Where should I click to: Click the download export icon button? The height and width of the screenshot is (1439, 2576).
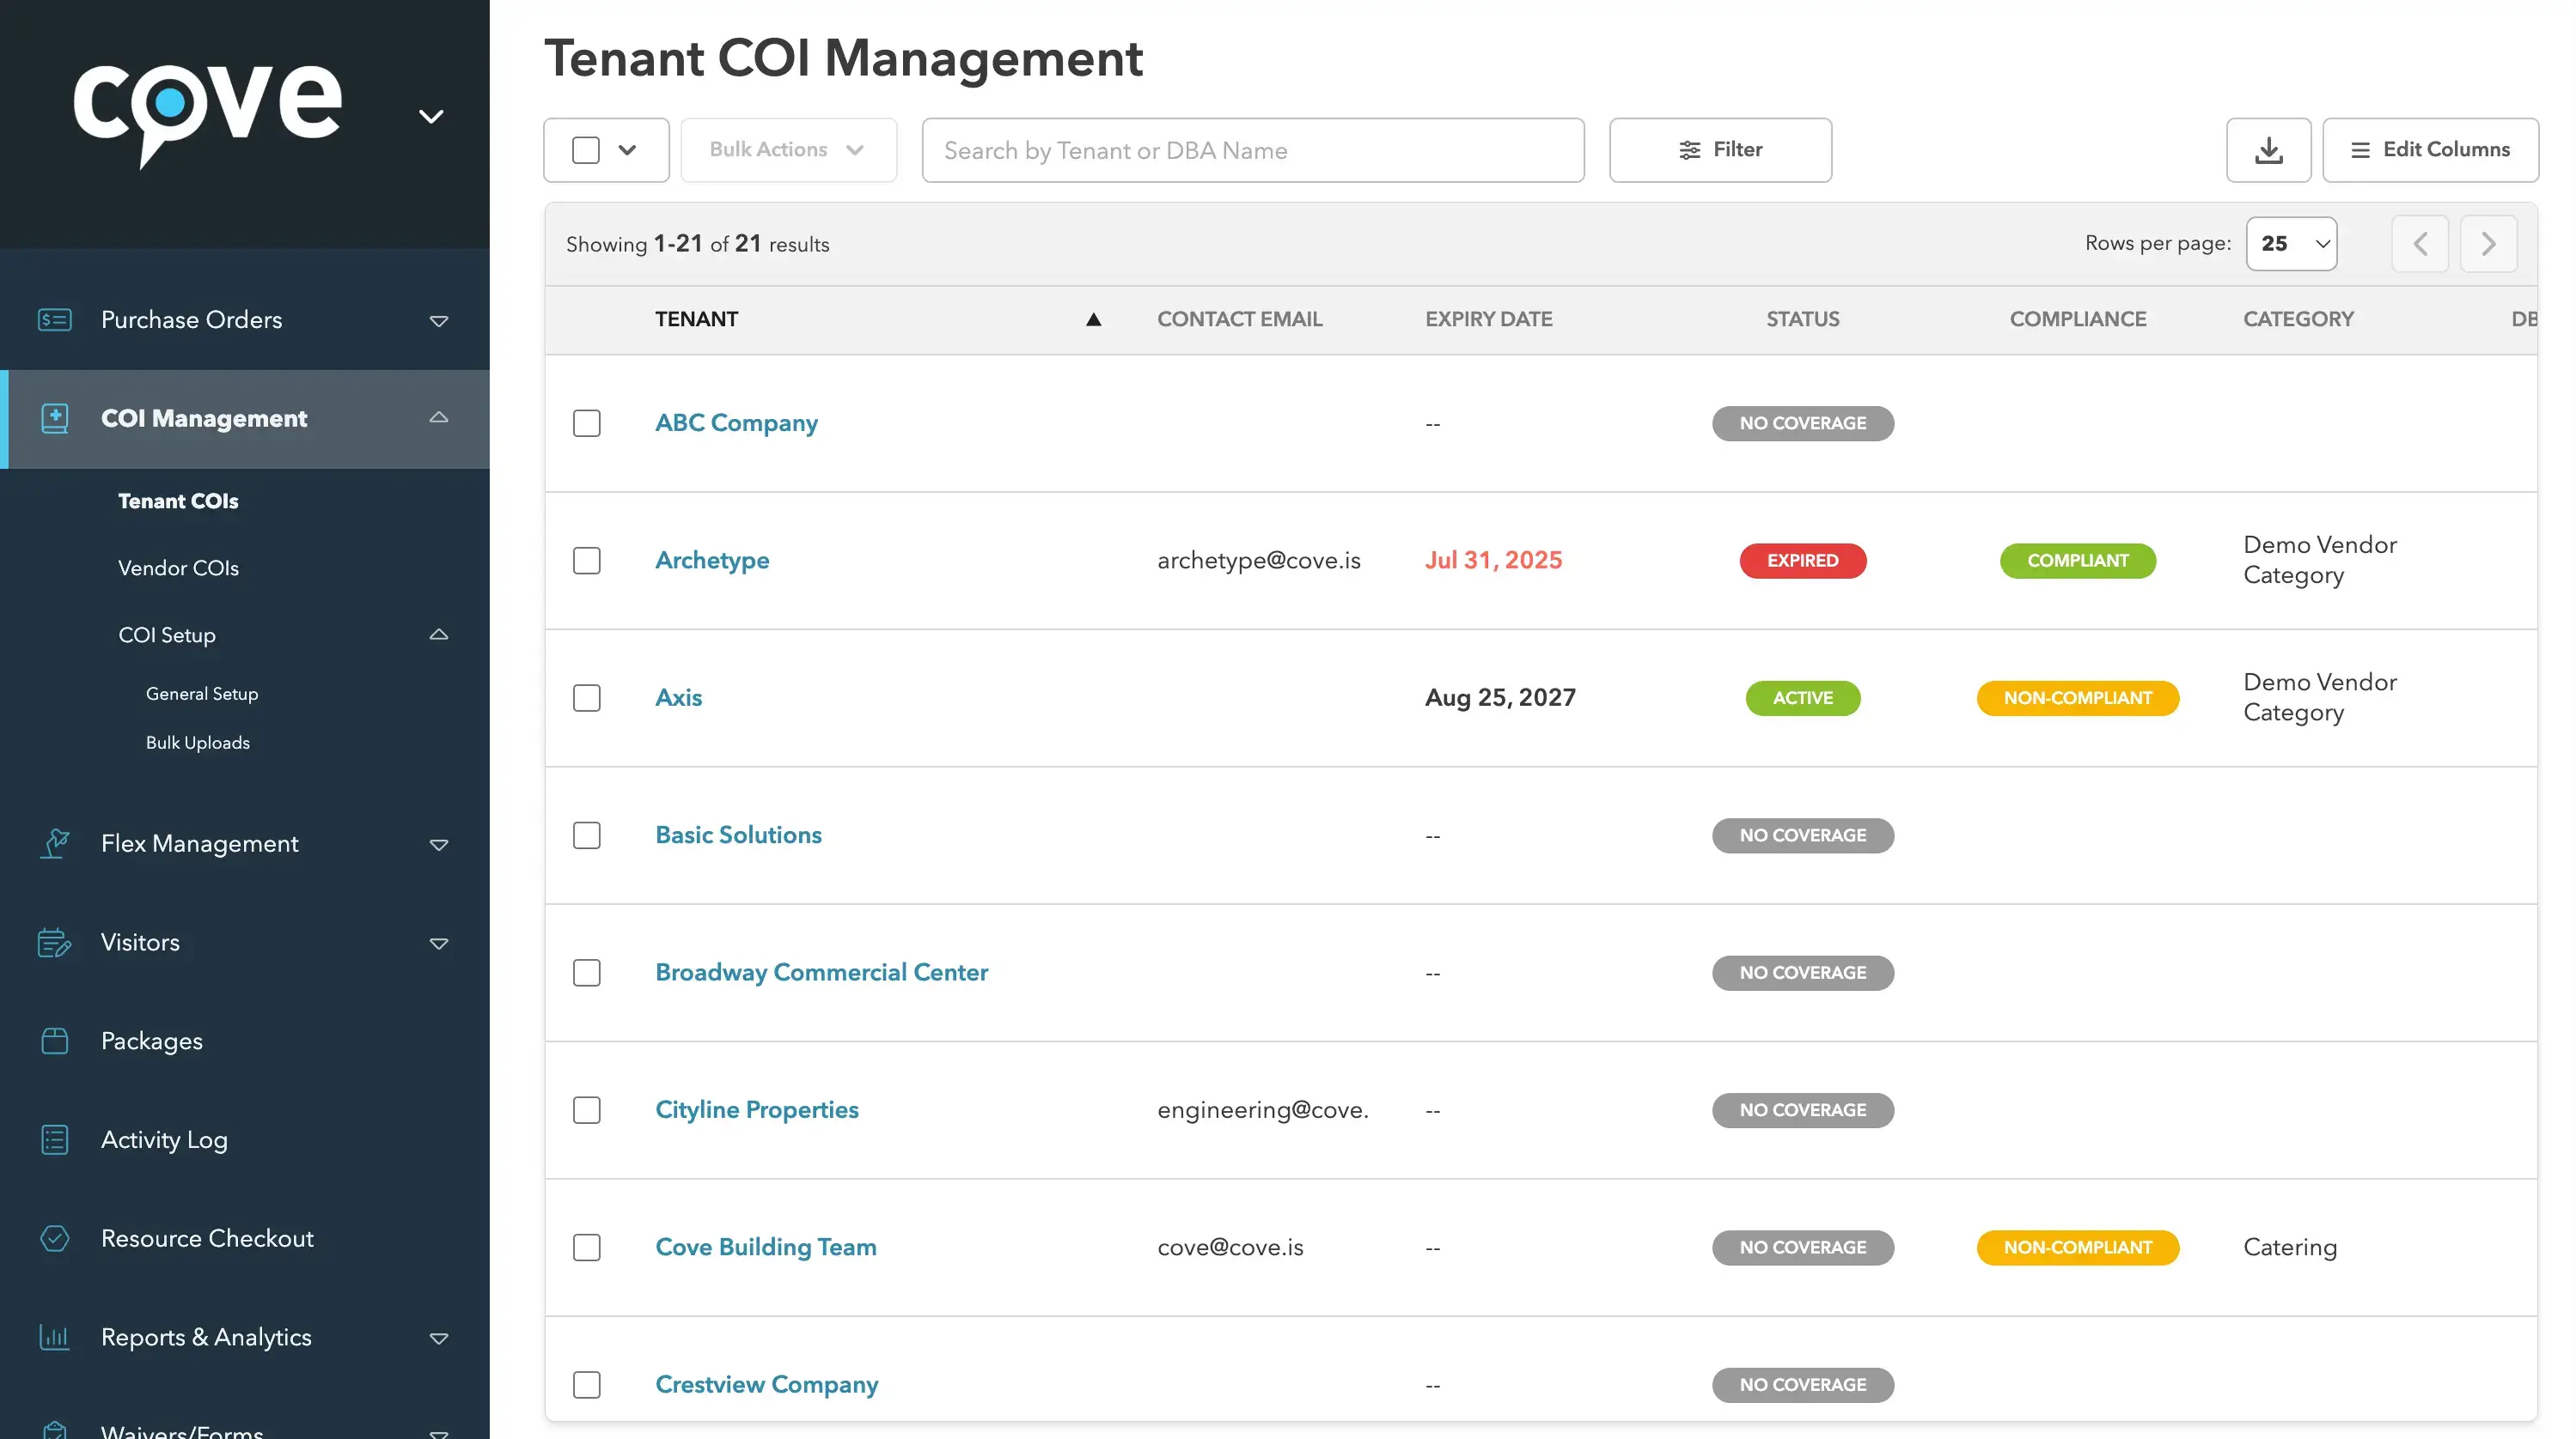[2268, 150]
